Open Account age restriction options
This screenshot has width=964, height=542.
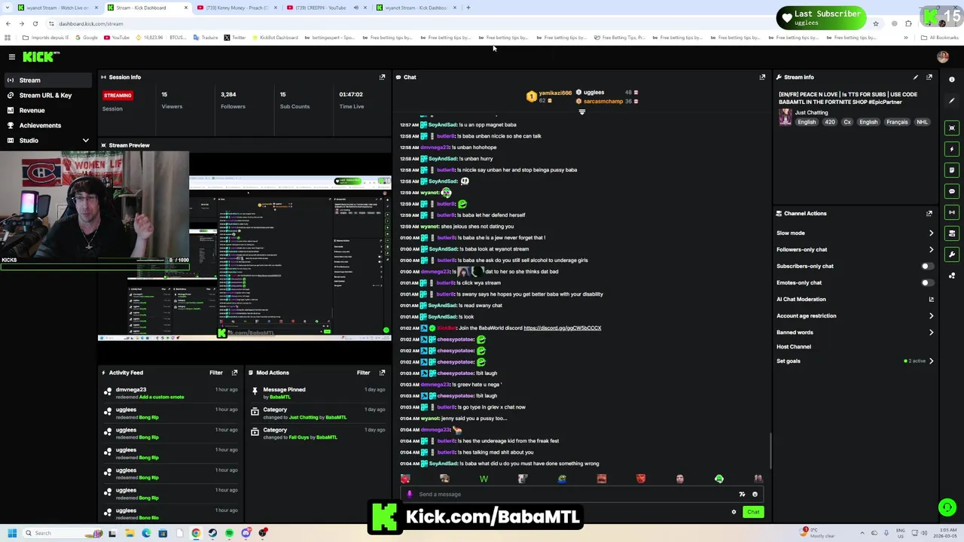[931, 316]
